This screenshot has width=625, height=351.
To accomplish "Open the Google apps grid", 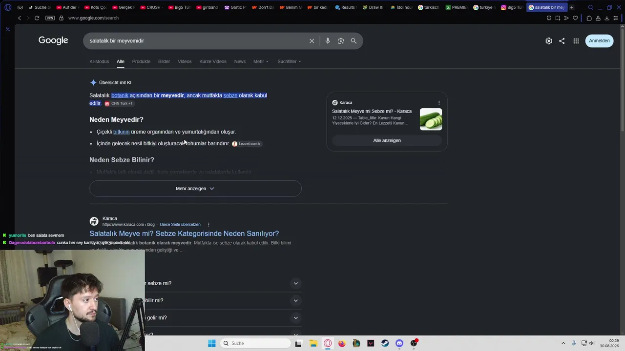I will pos(576,41).
